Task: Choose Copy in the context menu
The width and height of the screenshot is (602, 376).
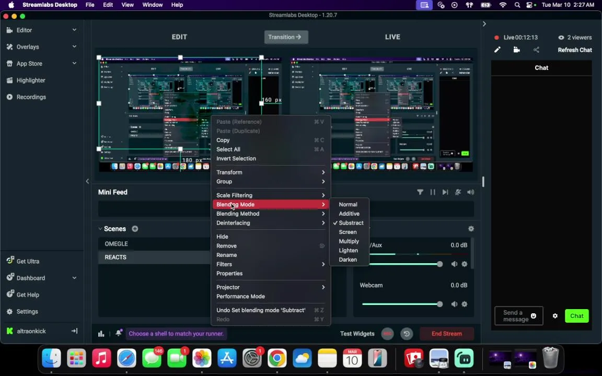Action: (271, 140)
